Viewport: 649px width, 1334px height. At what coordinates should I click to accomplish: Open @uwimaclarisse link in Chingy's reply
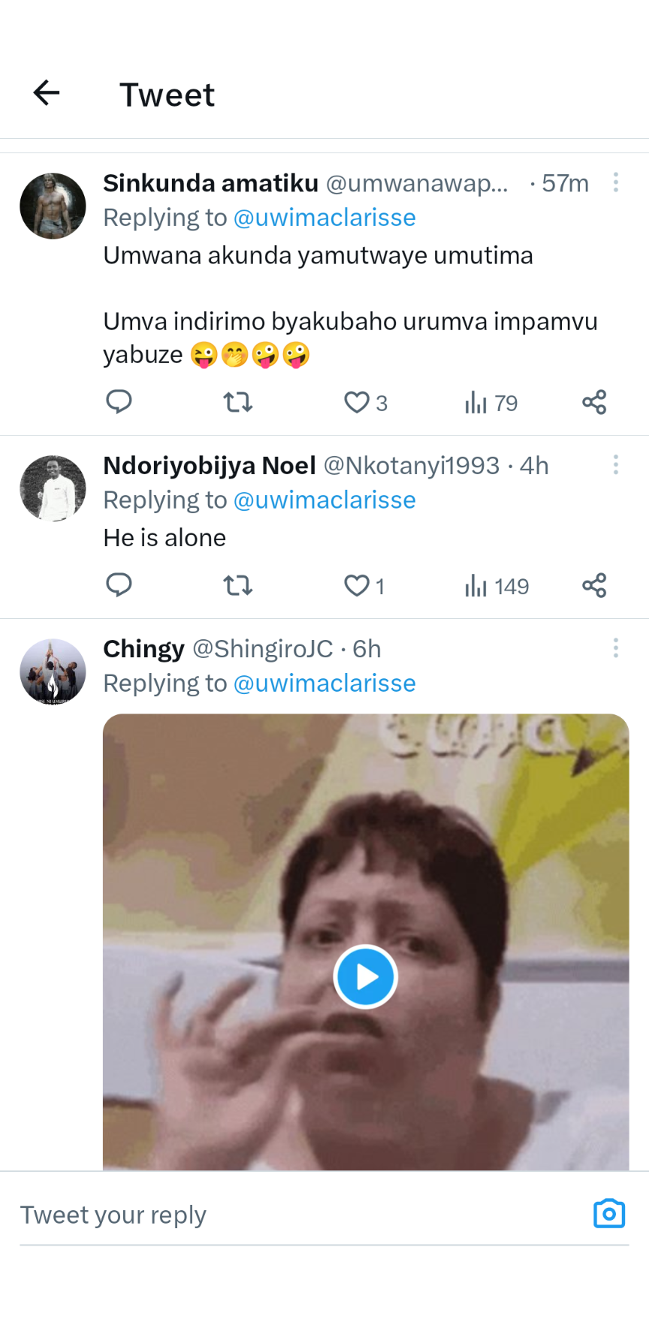click(324, 684)
